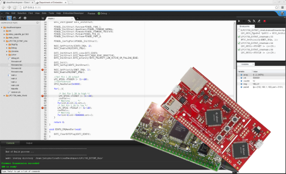Close the Variables panel tab
Screen dimensions: 286x174
click(253, 64)
